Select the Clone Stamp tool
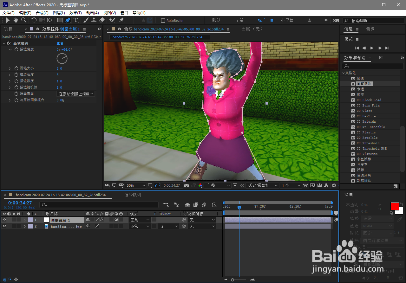Viewport: 406px width, 283px height. pos(94,20)
